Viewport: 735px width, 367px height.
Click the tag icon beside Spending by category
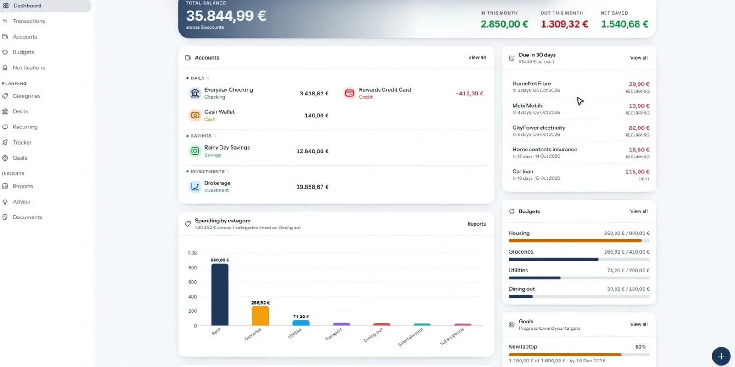188,224
